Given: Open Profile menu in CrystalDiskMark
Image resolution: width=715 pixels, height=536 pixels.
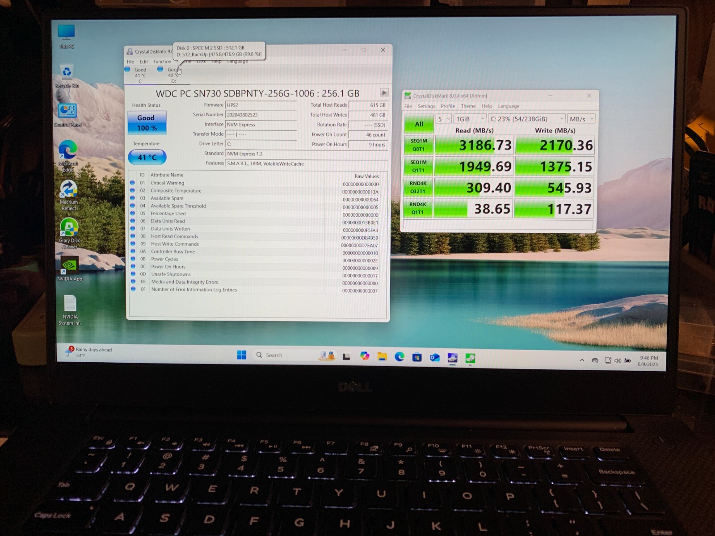Looking at the screenshot, I should (448, 106).
